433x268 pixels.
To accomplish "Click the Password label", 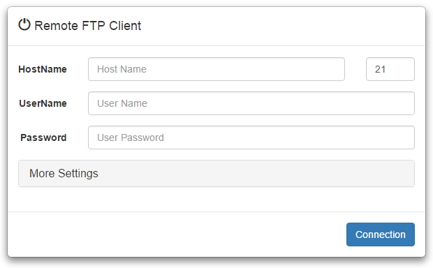I will [43, 137].
